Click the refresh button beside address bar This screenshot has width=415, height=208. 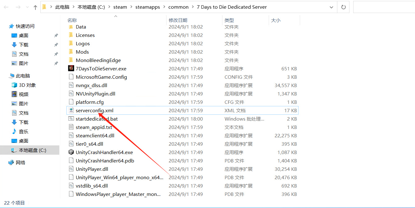343,7
